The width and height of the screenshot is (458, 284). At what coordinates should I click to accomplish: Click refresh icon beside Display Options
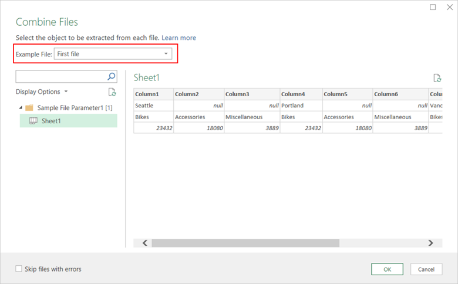click(x=112, y=92)
